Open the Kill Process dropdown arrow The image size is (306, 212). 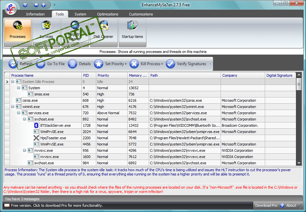pyautogui.click(x=162, y=64)
